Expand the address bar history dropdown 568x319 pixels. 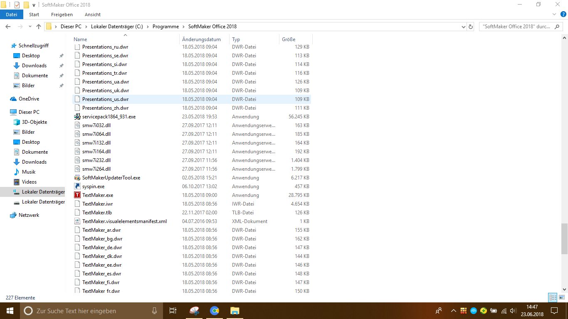pyautogui.click(x=464, y=27)
